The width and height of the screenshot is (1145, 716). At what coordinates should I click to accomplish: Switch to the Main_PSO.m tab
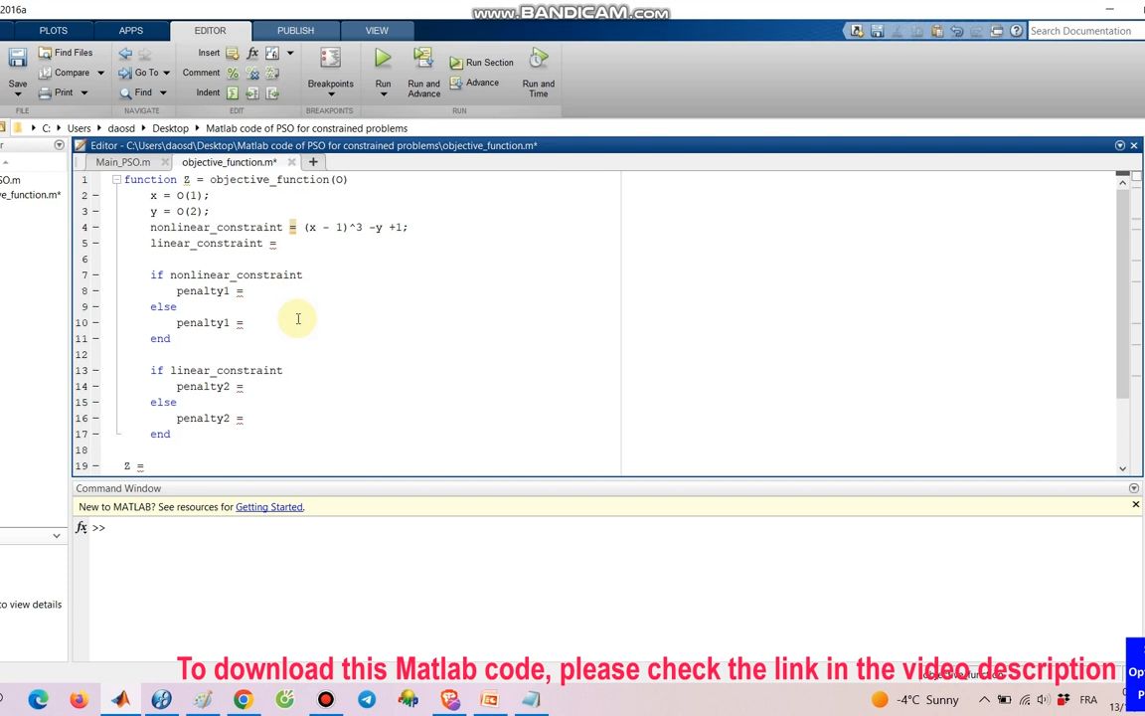click(x=122, y=162)
